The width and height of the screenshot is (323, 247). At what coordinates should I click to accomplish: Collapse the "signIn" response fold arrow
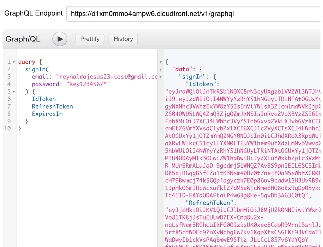click(160, 77)
